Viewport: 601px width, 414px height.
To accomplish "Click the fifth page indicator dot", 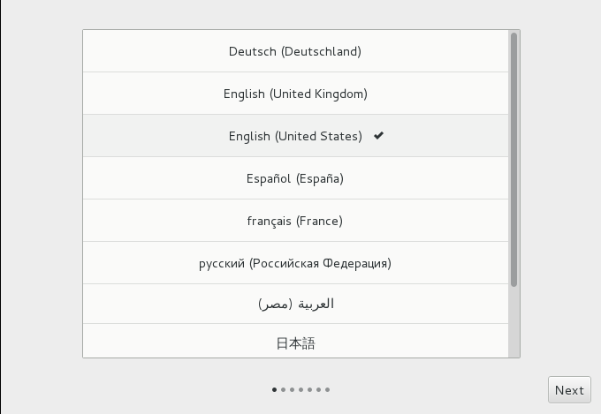I will 310,389.
